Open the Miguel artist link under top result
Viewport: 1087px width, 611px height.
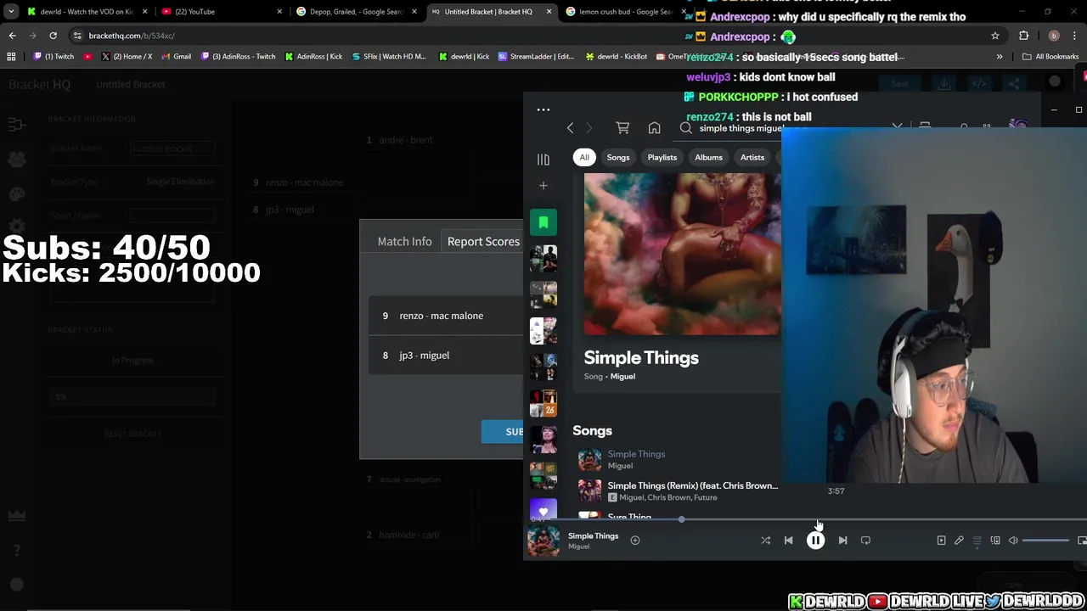[622, 377]
